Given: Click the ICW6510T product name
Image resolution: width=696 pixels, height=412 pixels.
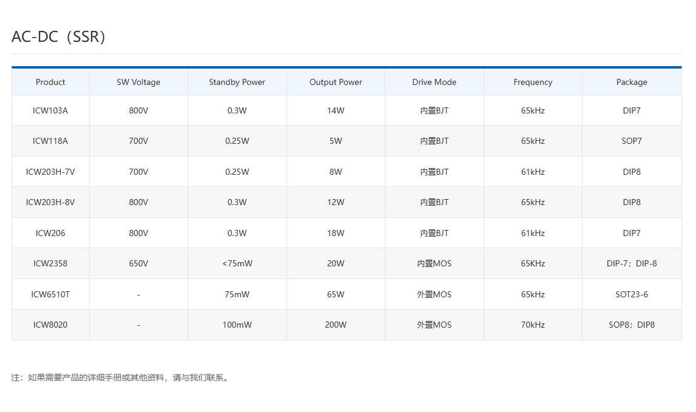Looking at the screenshot, I should 50,294.
